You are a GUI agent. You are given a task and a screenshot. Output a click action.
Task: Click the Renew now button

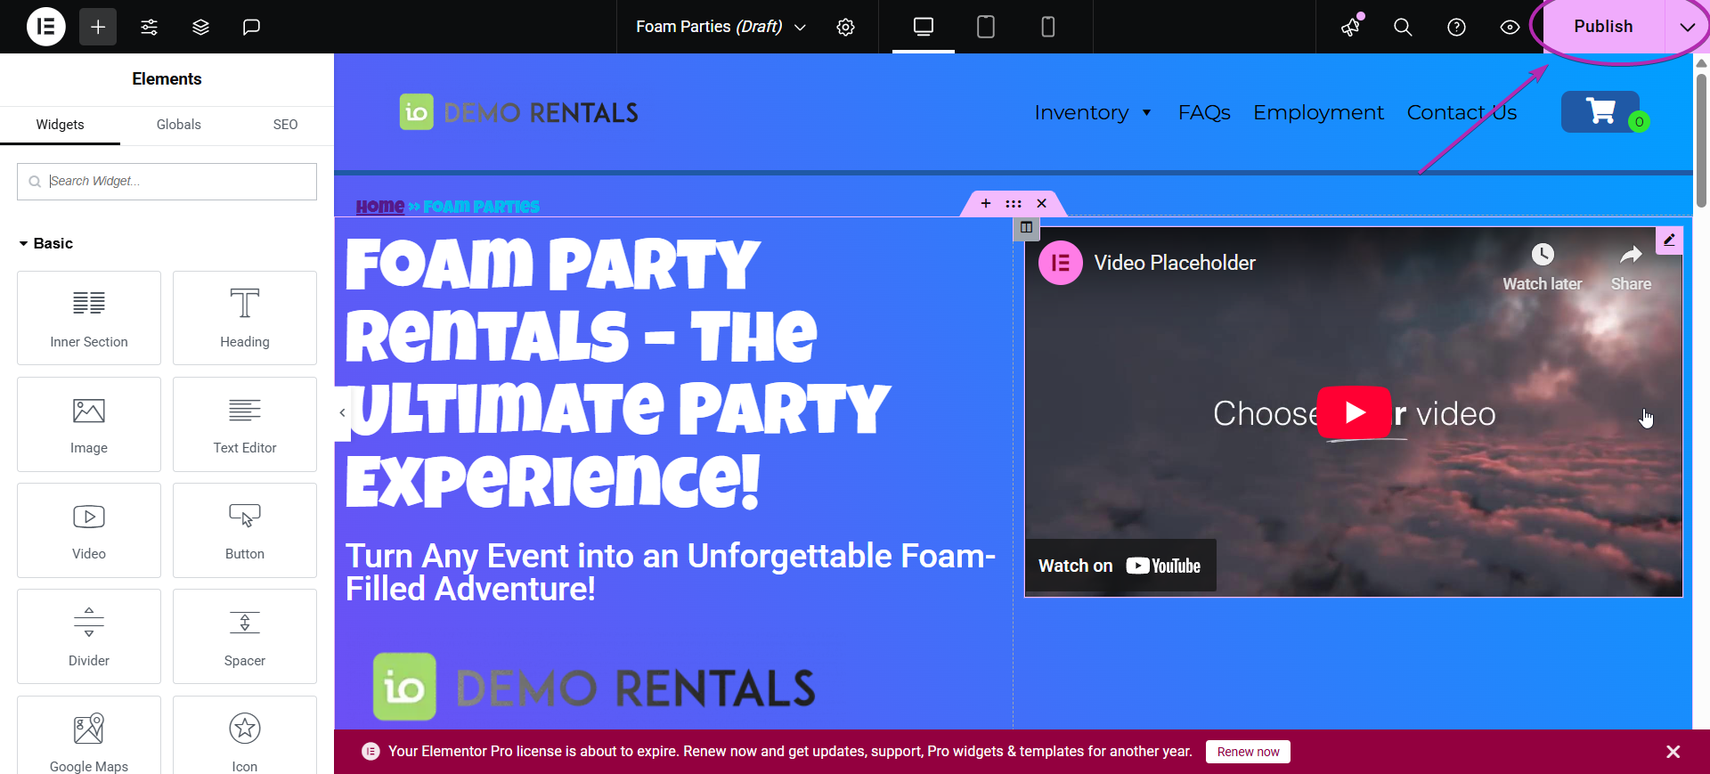click(x=1247, y=752)
